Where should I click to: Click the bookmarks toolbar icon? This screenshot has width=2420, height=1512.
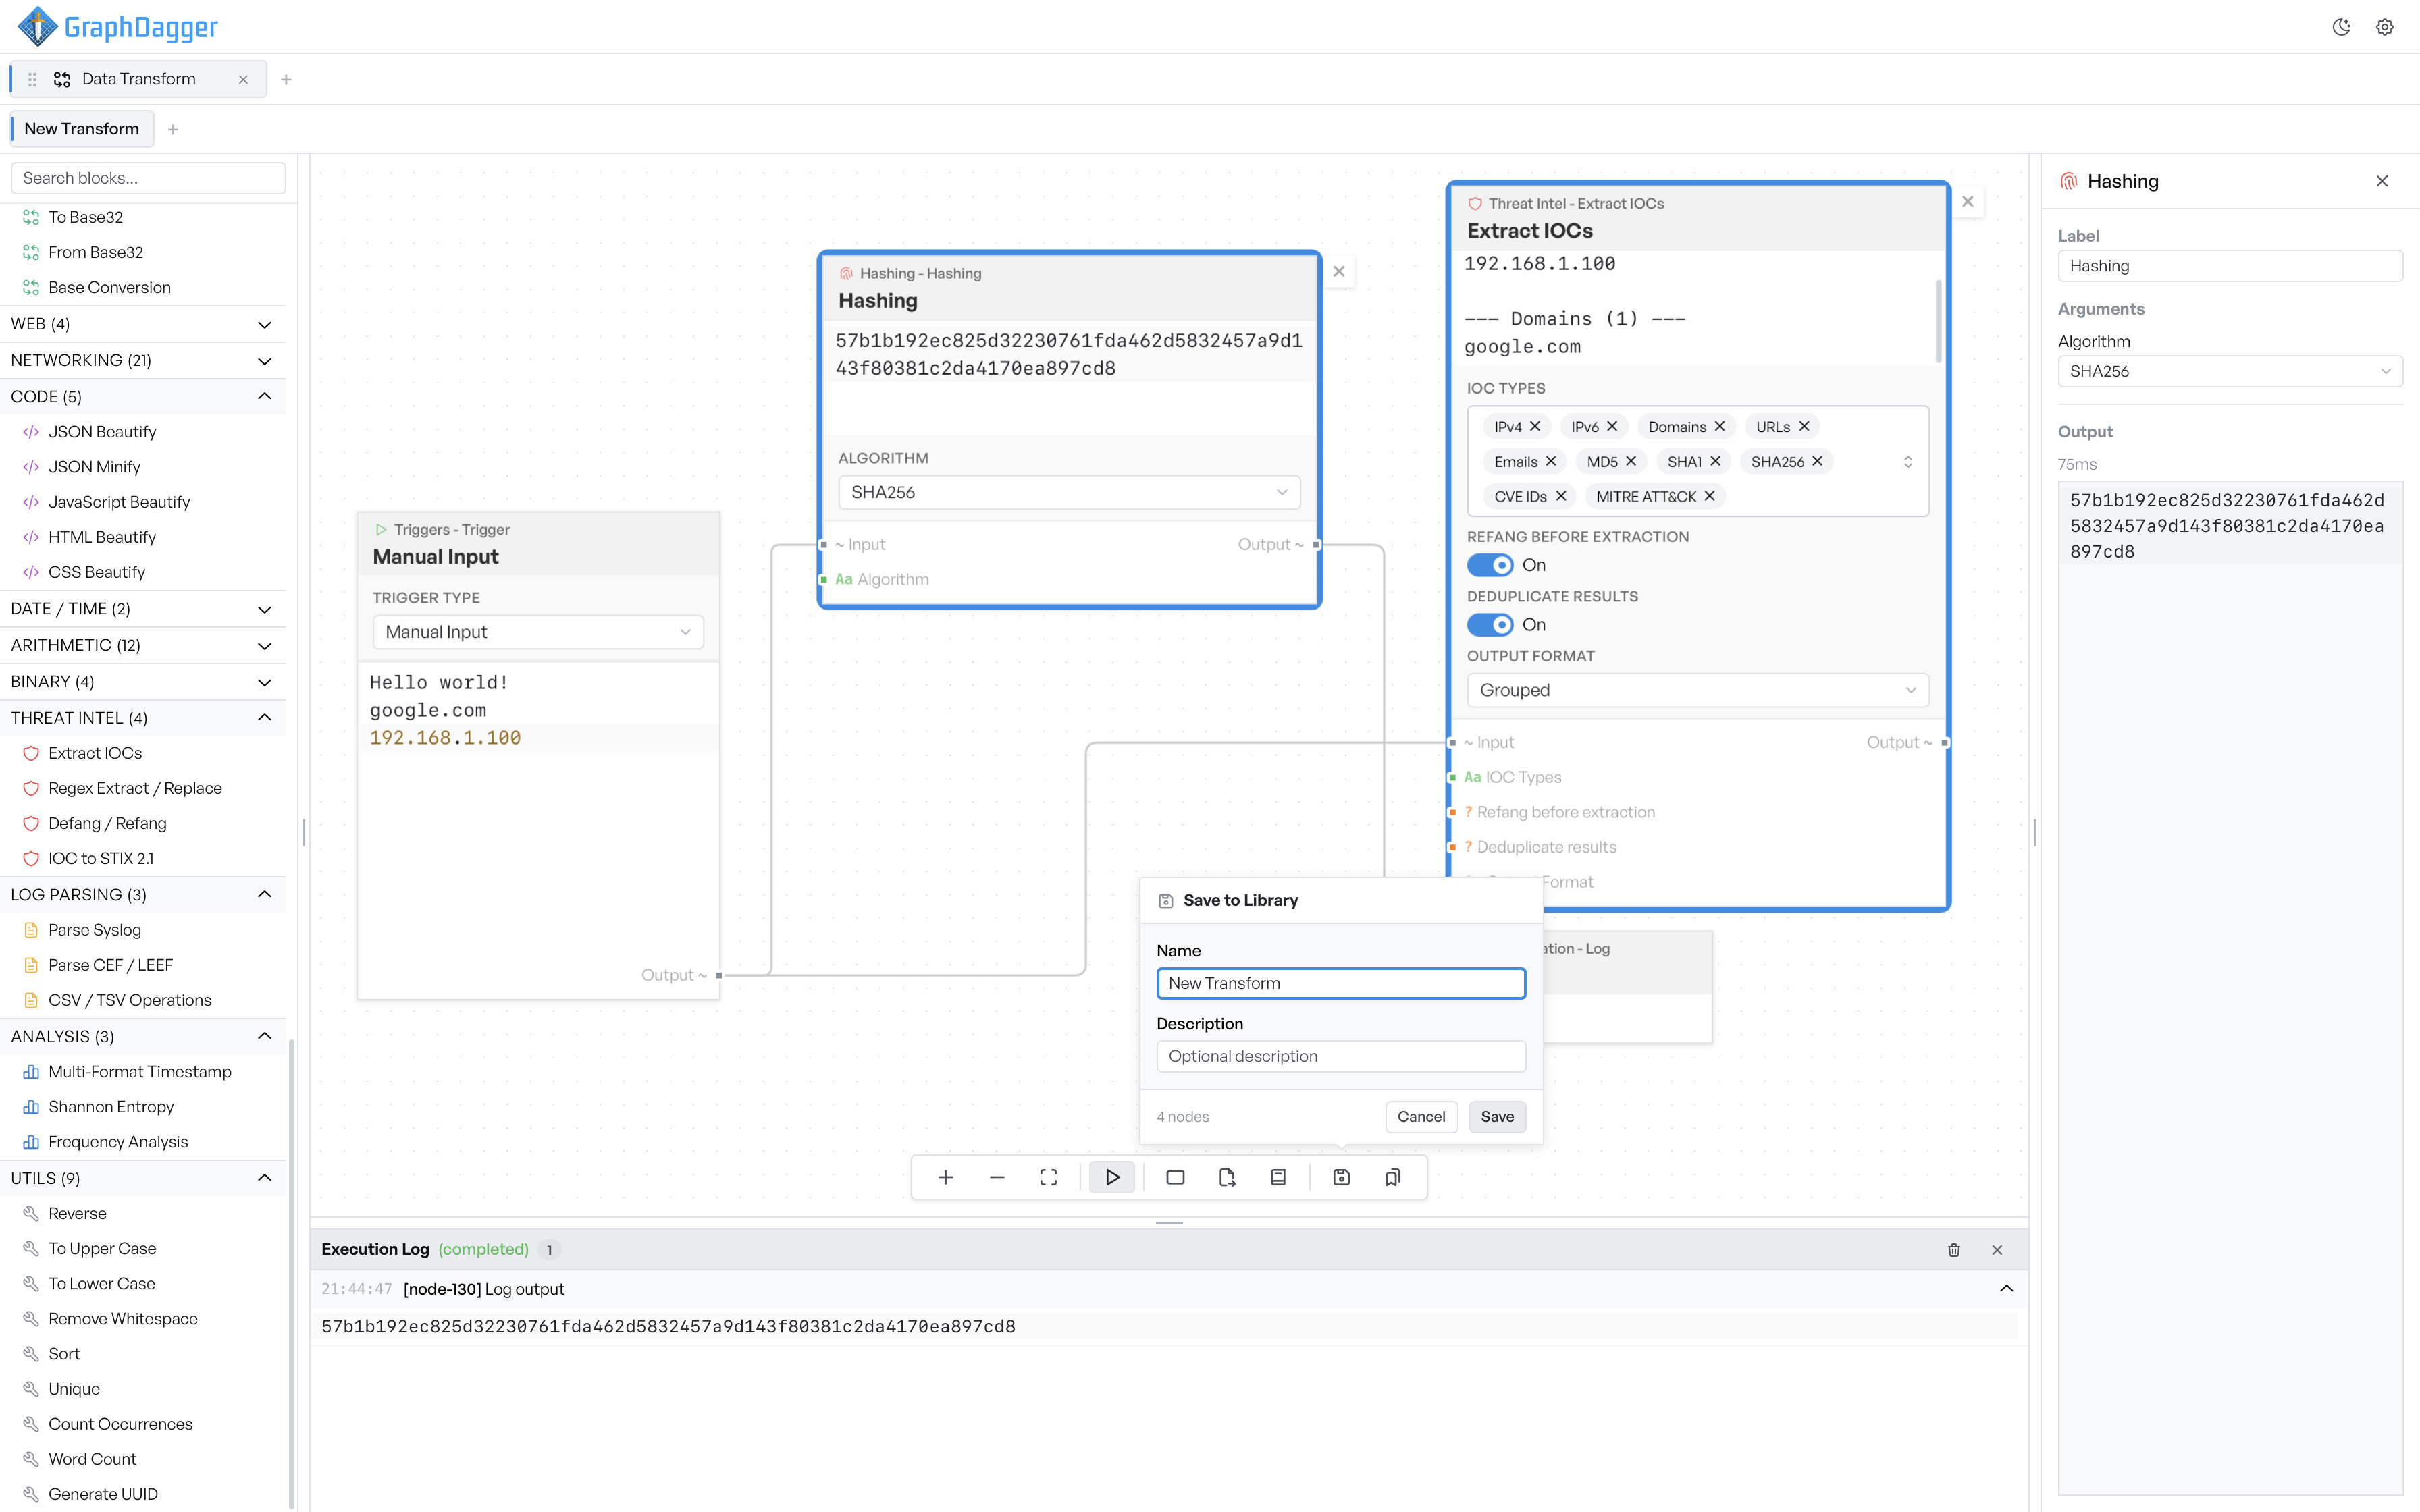1393,1177
